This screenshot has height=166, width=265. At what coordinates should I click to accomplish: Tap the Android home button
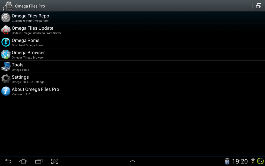tap(23, 161)
